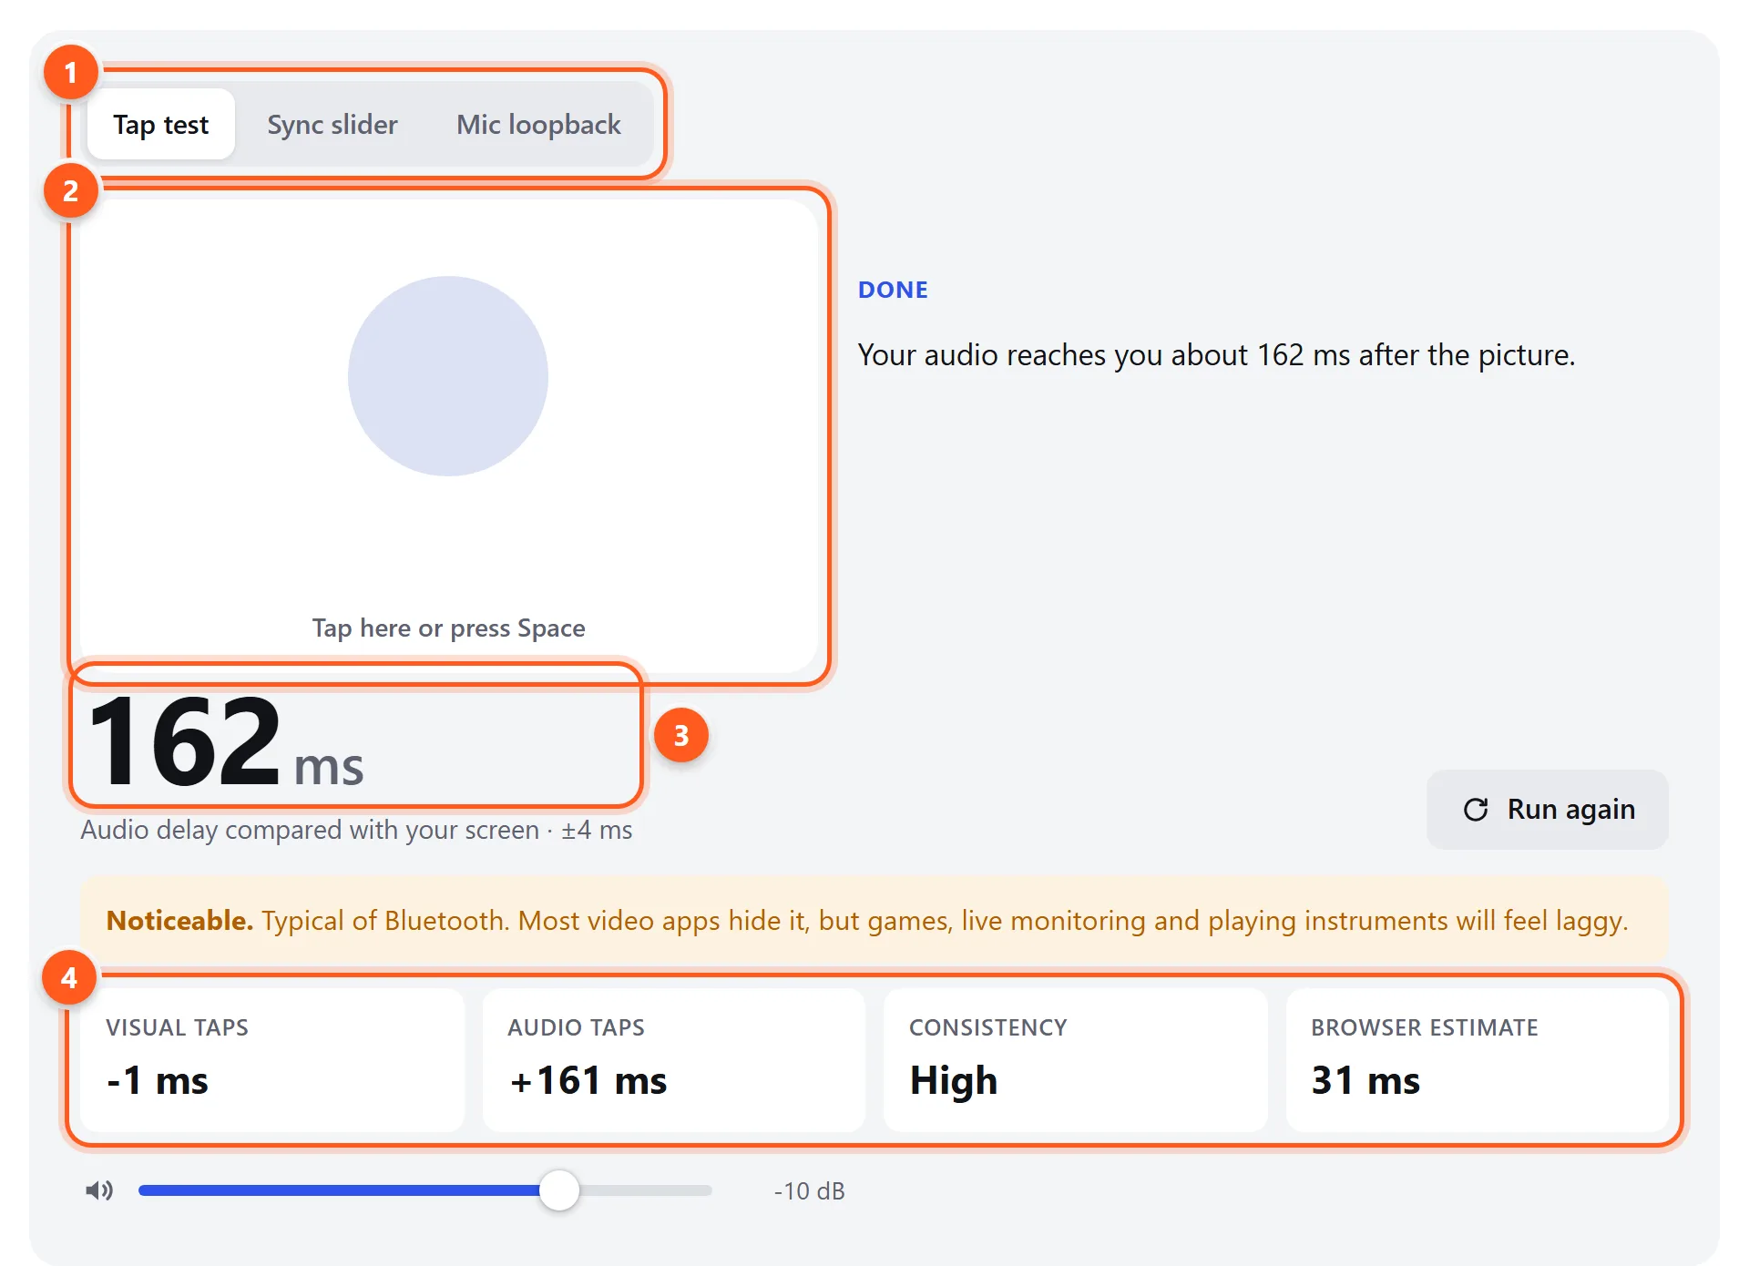Click 'Tap here or press Space' label

click(x=448, y=628)
